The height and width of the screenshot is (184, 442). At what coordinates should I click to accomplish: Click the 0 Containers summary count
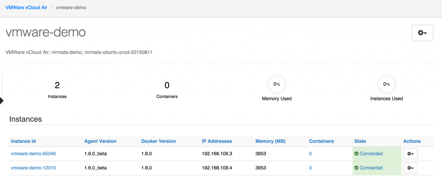pos(167,85)
